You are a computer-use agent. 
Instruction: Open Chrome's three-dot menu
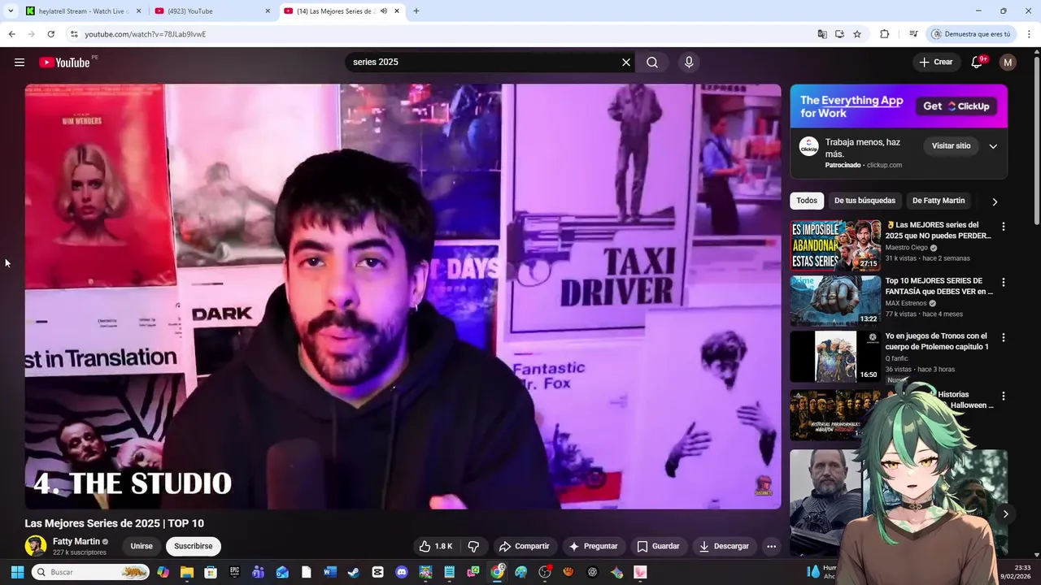coord(1029,34)
